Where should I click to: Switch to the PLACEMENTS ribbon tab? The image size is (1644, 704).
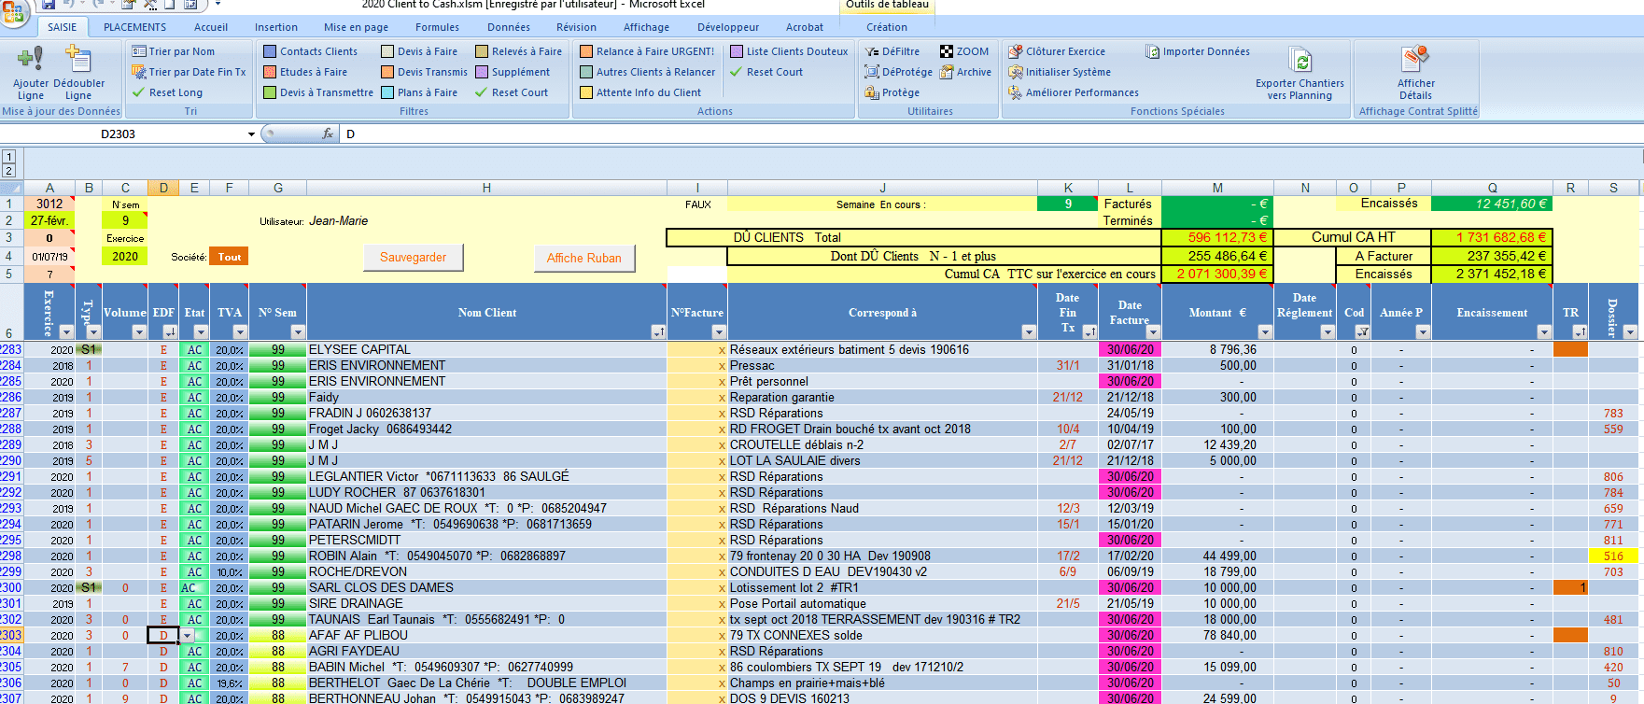pos(134,27)
